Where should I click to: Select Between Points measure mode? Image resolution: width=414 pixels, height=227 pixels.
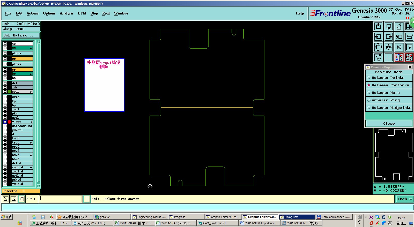389,78
